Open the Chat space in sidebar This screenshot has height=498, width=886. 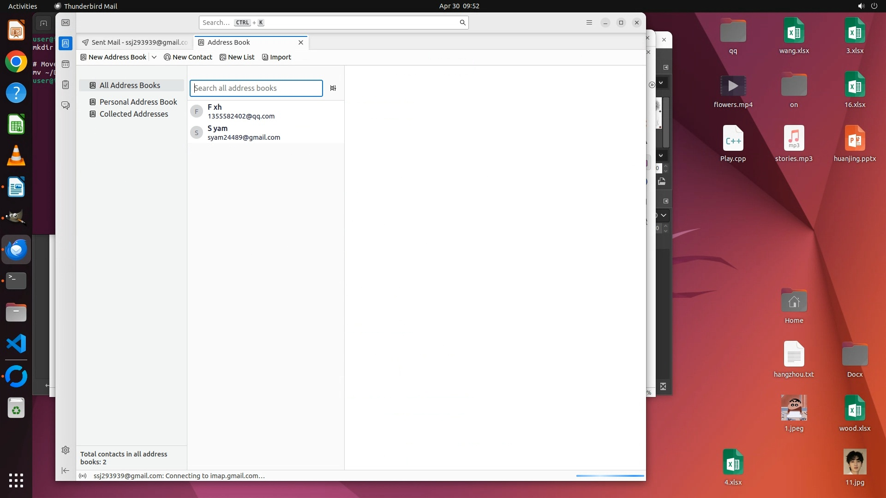pos(66,105)
